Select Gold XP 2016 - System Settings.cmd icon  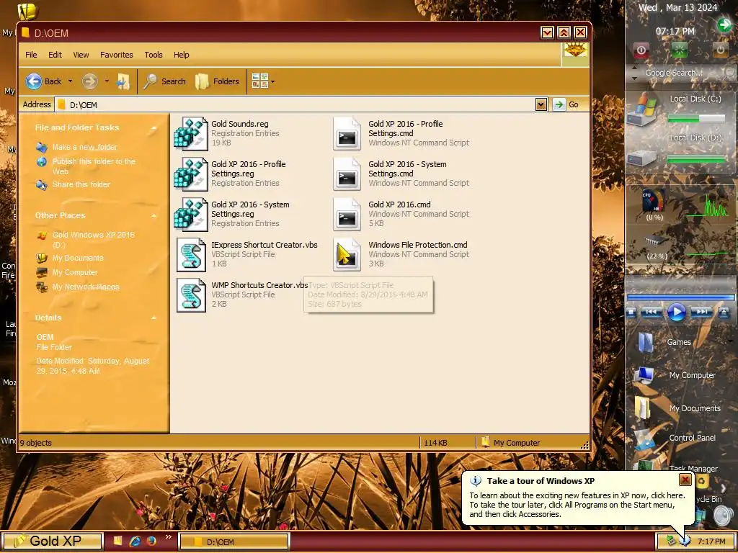pos(347,174)
